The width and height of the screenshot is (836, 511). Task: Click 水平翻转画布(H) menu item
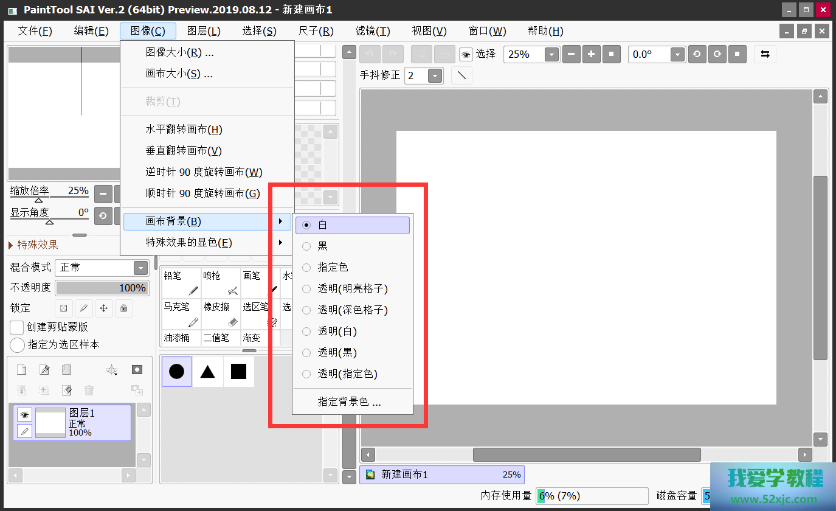(184, 130)
